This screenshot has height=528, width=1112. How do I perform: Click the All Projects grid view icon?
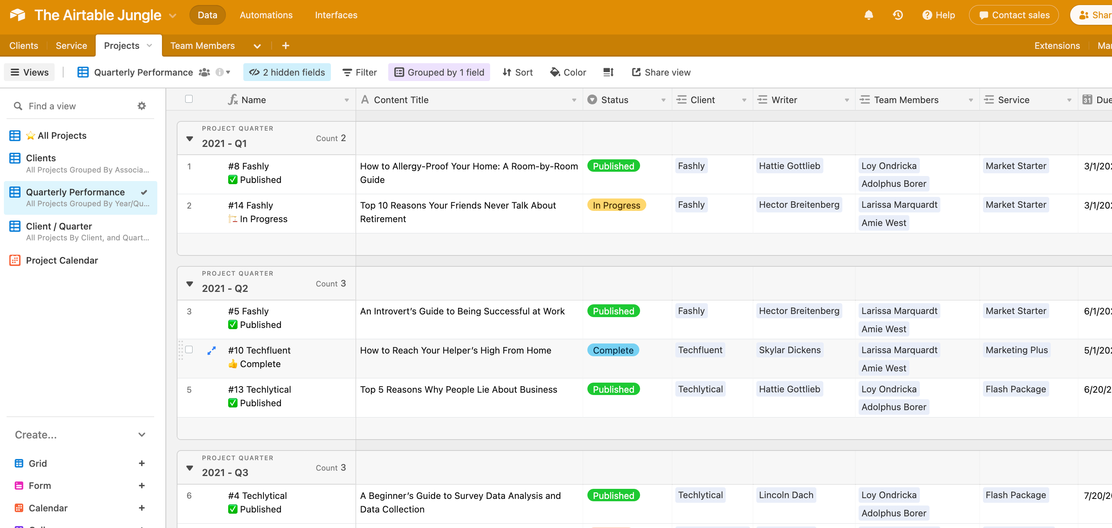click(x=15, y=135)
